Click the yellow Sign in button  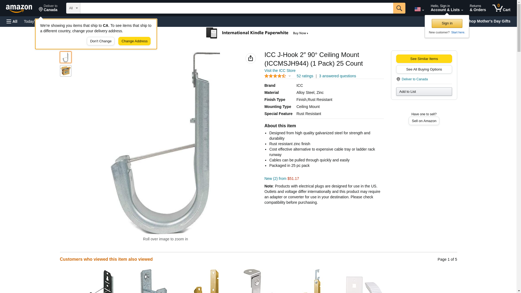(x=447, y=23)
